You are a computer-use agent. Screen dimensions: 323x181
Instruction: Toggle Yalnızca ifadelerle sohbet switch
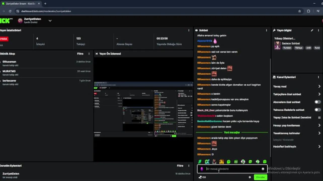pyautogui.click(x=318, y=110)
